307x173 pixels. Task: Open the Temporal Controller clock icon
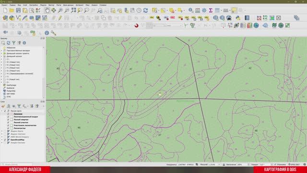coord(139,11)
